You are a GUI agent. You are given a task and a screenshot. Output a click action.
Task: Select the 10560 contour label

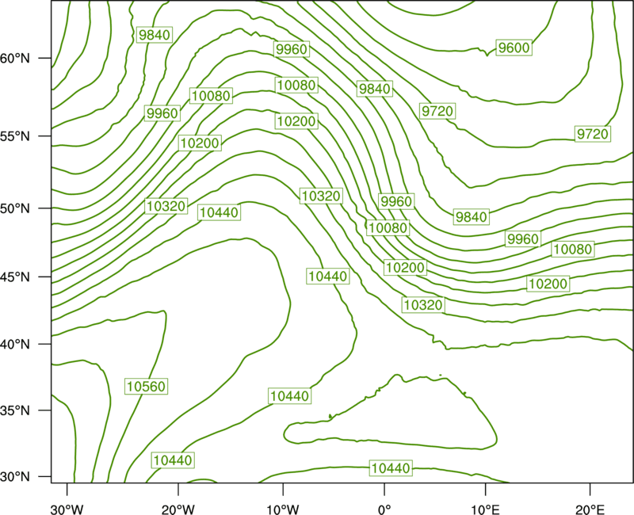[x=146, y=387]
